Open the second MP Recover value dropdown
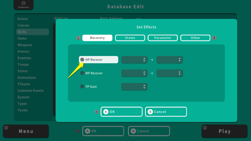The width and height of the screenshot is (251, 141). (170, 73)
